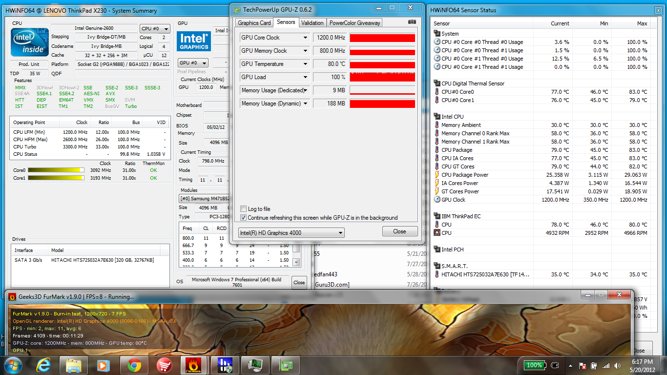Screen dimensions: 667x375
Task: Click lightning icon next to GT Cores Power
Action: (437, 191)
